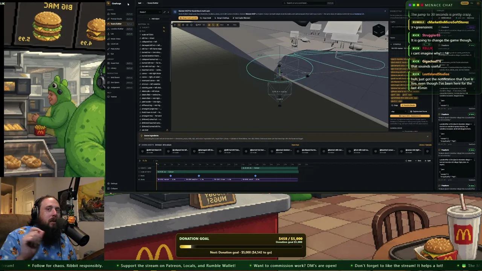Select the move tool in viewport toolbar
Screen dimensions: 482x271
[x=179, y=25]
